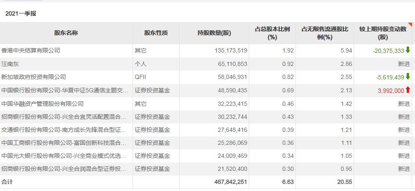
Task: Select shareholder 中国华融资产管理股份有限公司
Action: click(42, 104)
